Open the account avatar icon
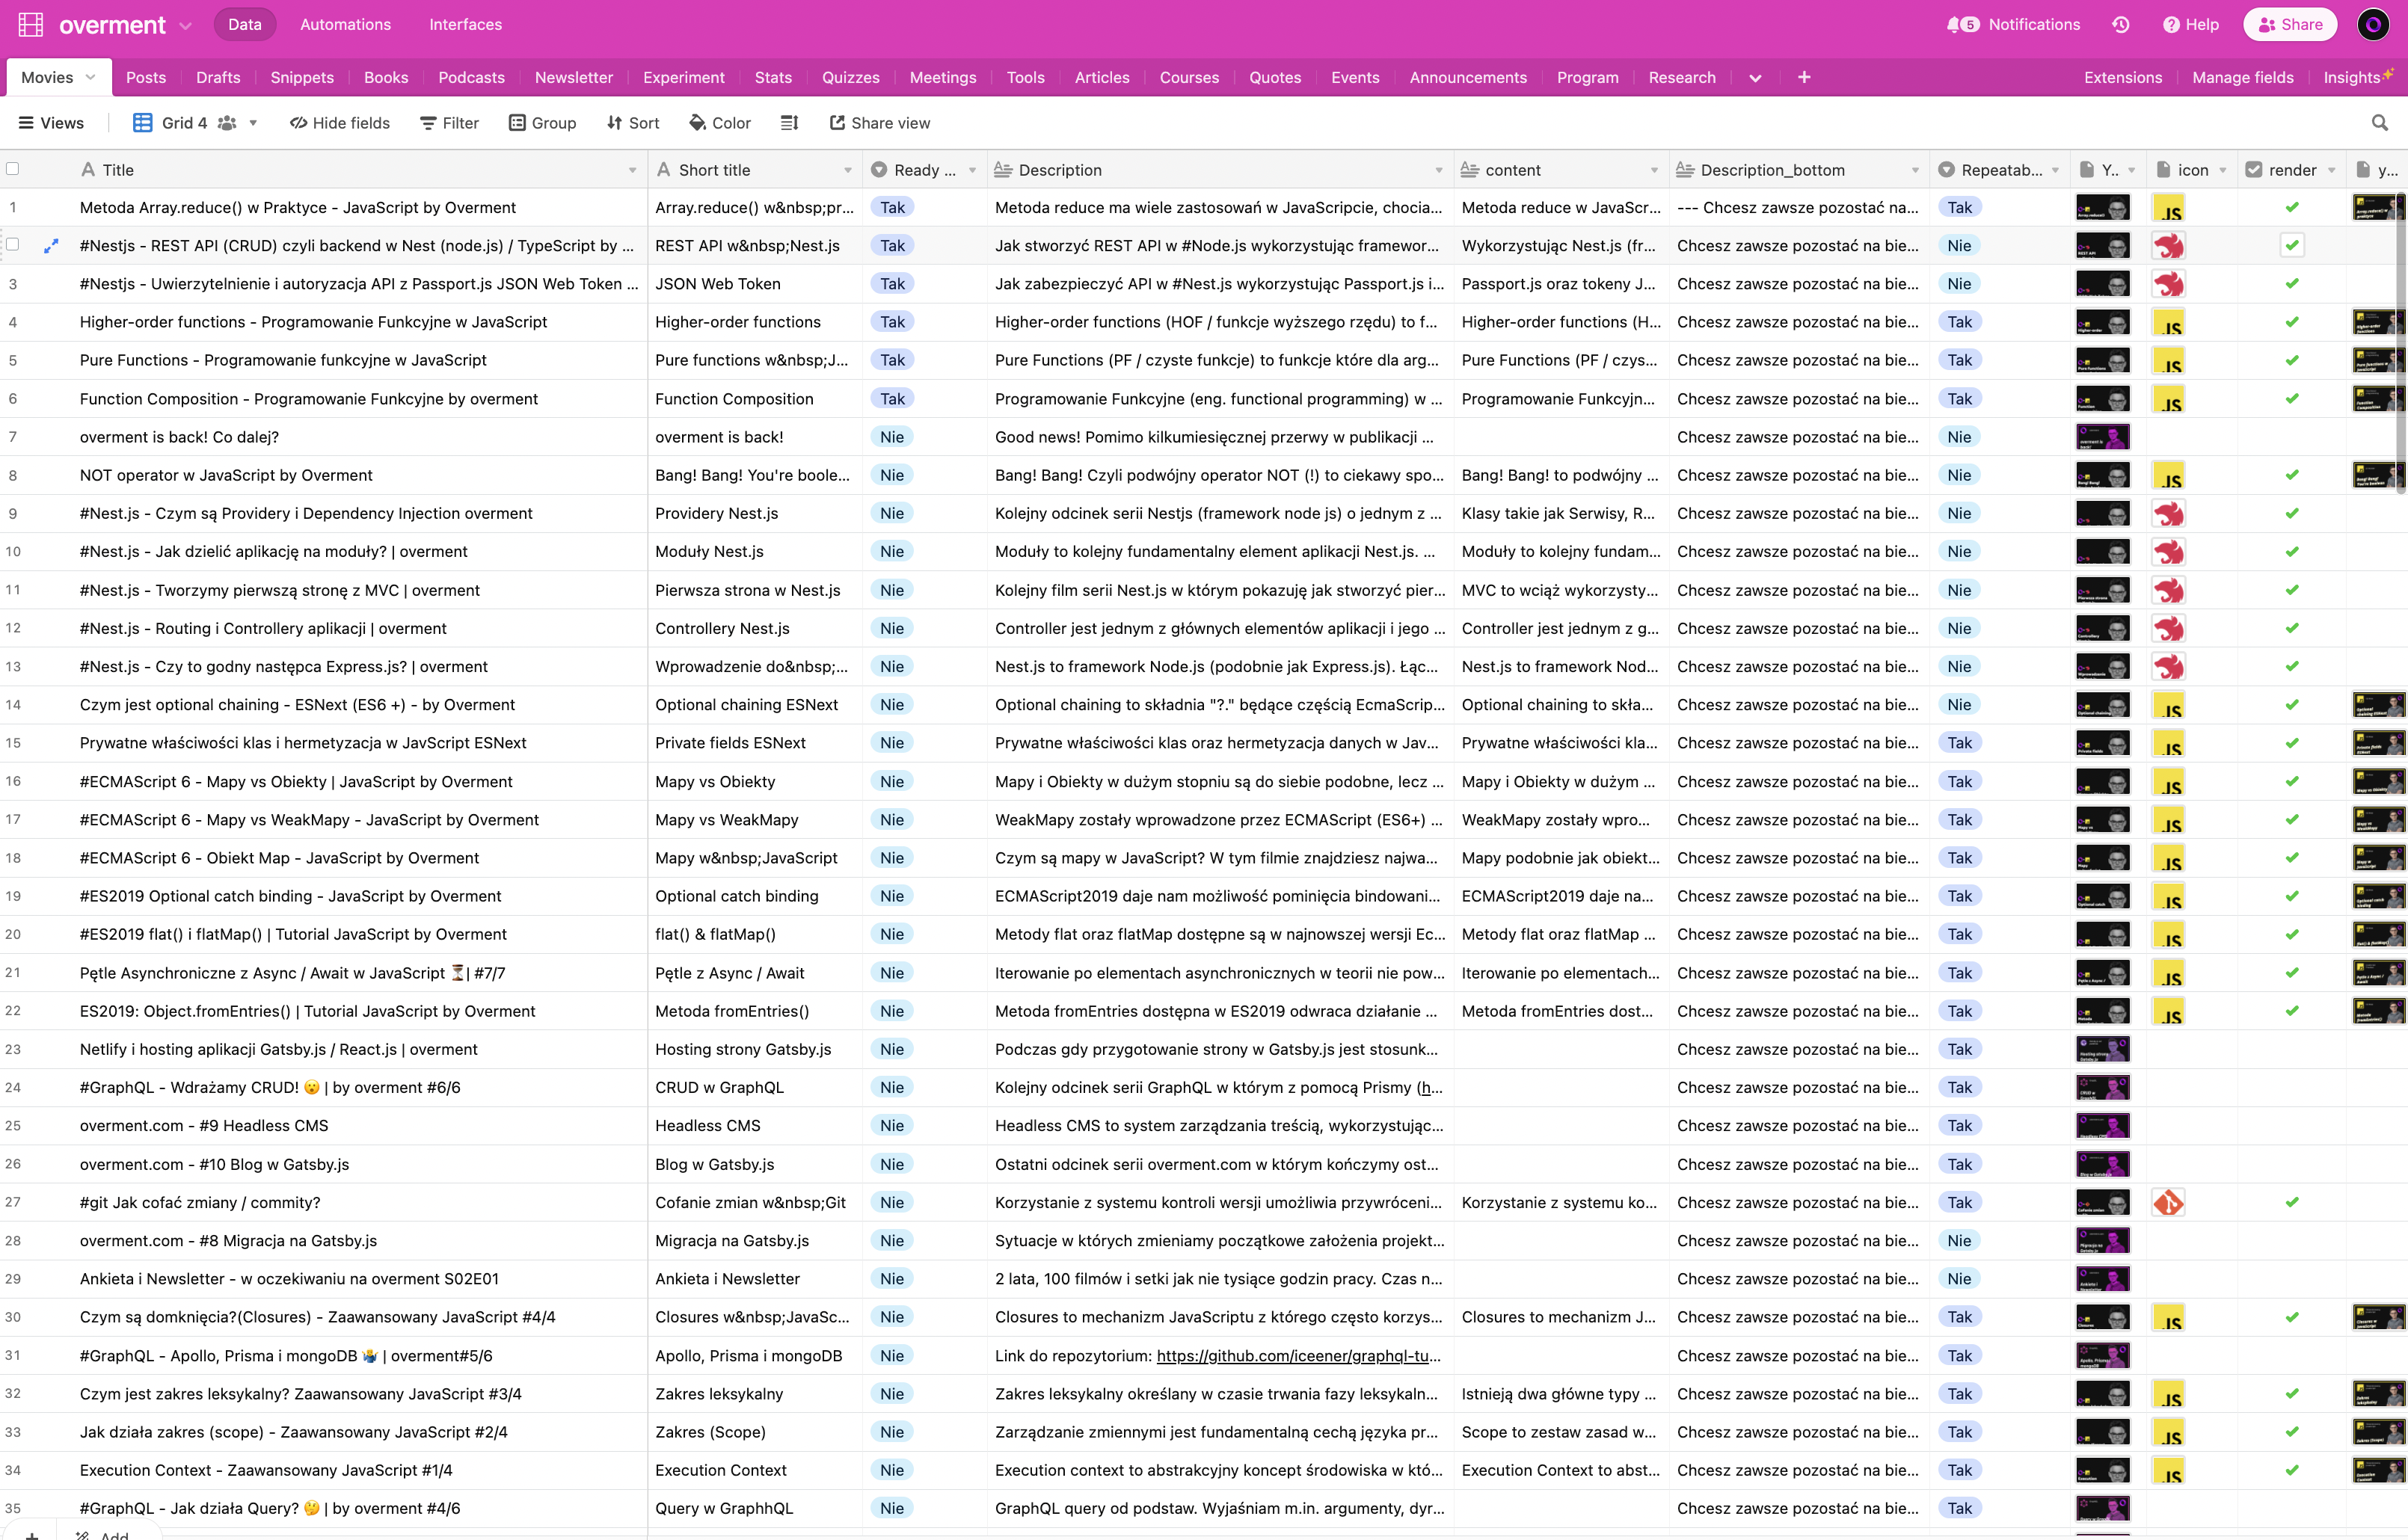This screenshot has height=1540, width=2408. click(x=2373, y=25)
